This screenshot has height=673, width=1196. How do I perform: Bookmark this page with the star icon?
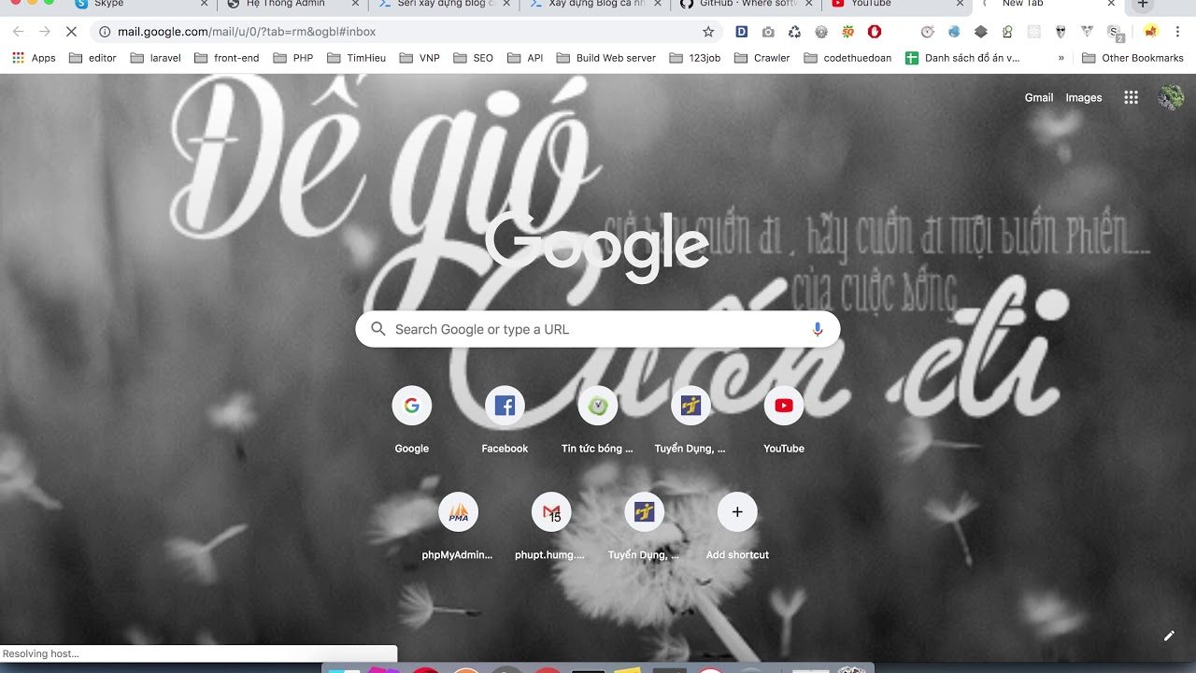[x=708, y=32]
